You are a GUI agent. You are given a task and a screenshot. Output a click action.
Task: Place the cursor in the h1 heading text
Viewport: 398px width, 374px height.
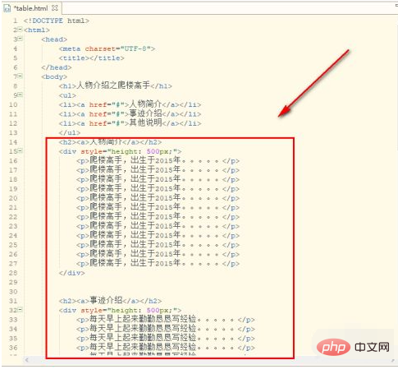pos(113,85)
